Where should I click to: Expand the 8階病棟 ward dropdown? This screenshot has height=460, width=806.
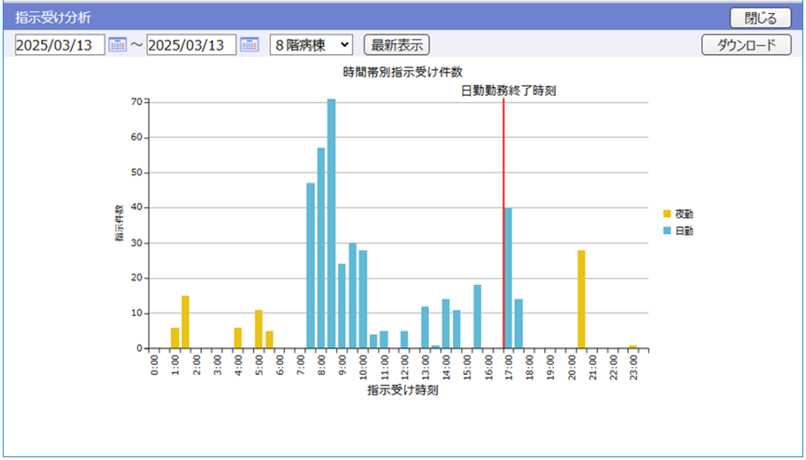coord(310,45)
